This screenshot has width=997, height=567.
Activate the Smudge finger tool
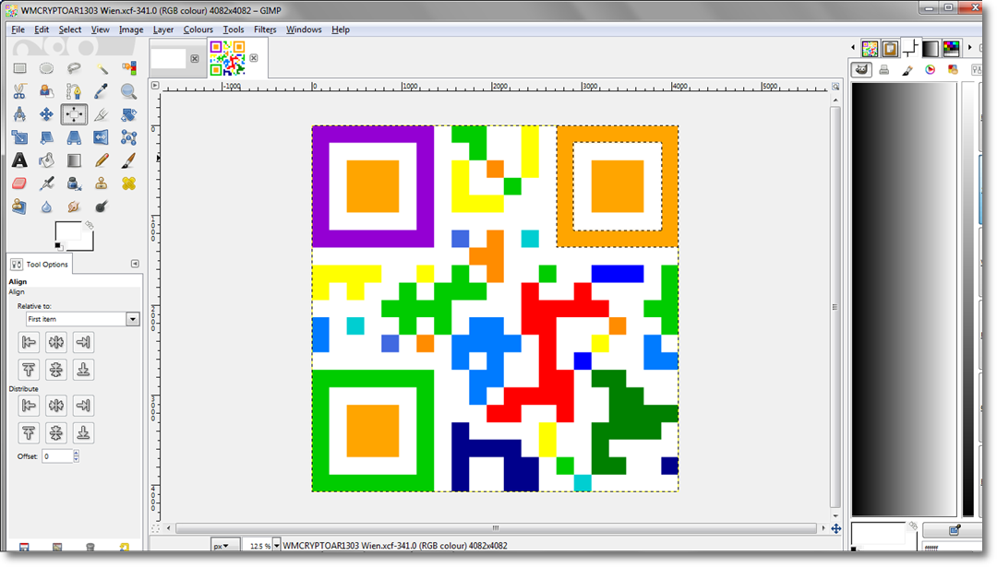tap(74, 207)
